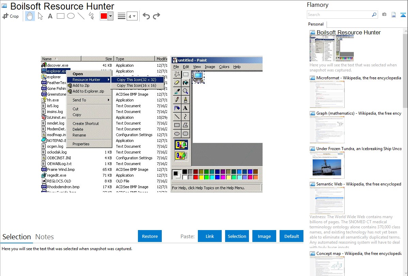Click the camera capture icon
Viewport: 408px width, 276px height.
[384, 15]
